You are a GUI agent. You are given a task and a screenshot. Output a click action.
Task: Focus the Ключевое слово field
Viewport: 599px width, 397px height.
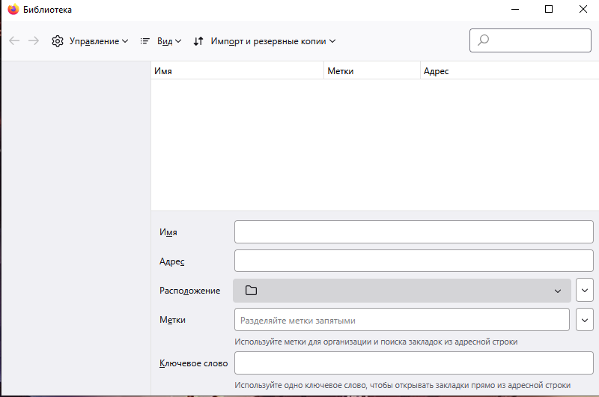pos(414,363)
